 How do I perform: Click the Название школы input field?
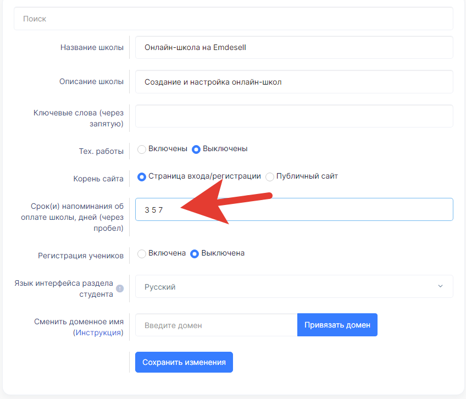click(x=294, y=48)
